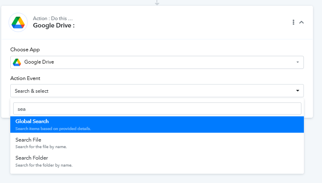This screenshot has width=322, height=183.
Task: Click the large Google Drive logo in header
Action: pos(18,22)
